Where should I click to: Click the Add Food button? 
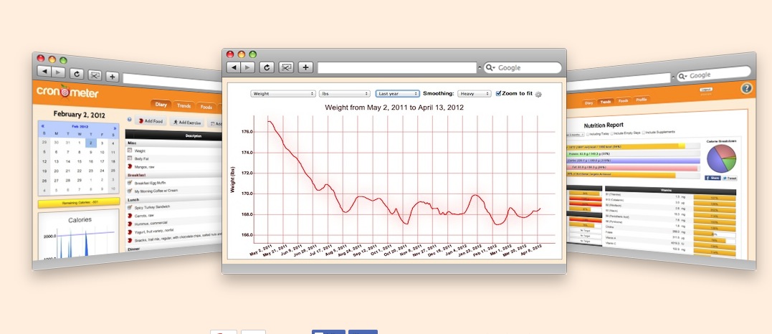pyautogui.click(x=150, y=120)
